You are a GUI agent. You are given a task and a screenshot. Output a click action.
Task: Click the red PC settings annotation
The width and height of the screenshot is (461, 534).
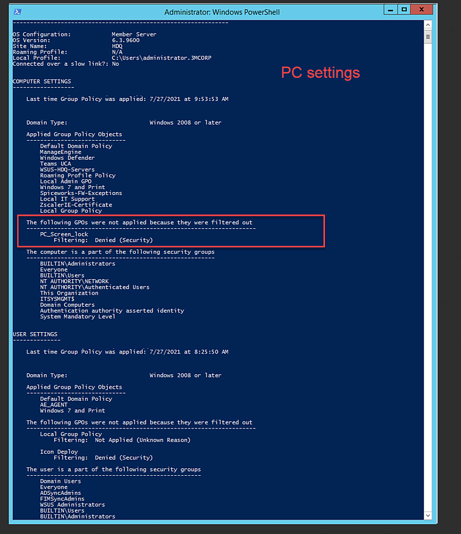320,73
